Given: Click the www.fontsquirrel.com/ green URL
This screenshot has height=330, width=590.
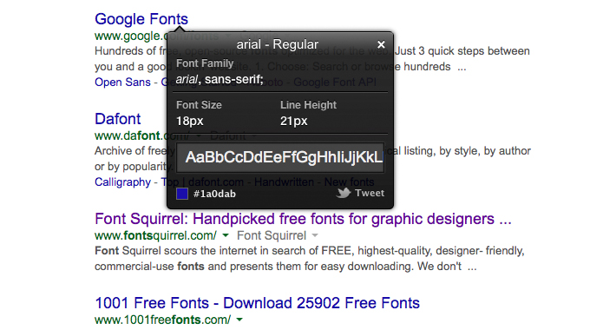Looking at the screenshot, I should tap(155, 235).
